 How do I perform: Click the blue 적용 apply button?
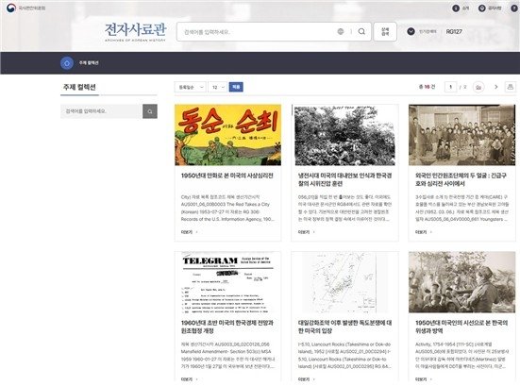(x=236, y=87)
